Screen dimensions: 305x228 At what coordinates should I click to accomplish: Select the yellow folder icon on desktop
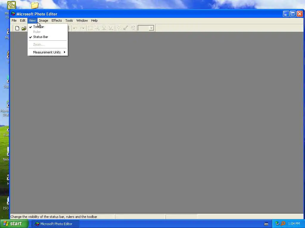(35, 5)
